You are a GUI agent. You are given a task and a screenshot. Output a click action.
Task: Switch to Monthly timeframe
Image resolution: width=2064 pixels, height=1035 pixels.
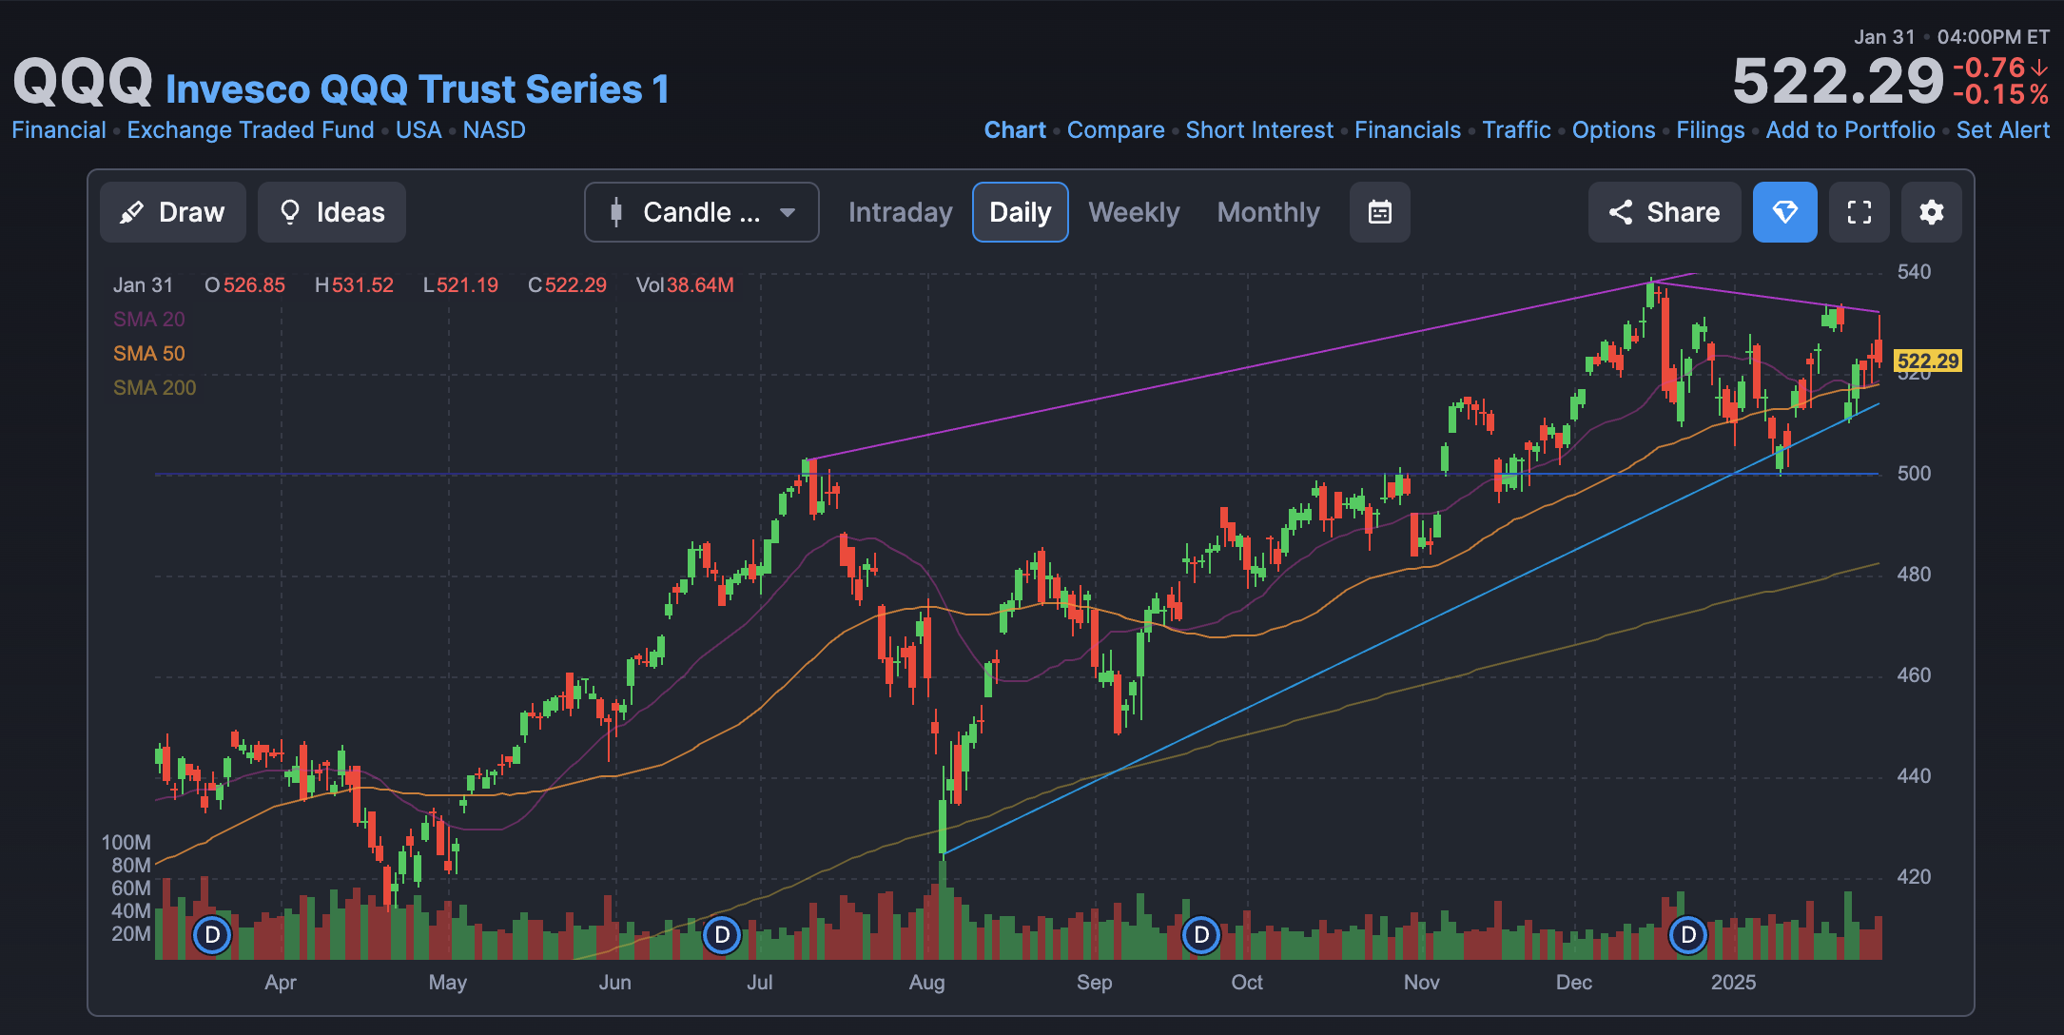click(x=1269, y=212)
